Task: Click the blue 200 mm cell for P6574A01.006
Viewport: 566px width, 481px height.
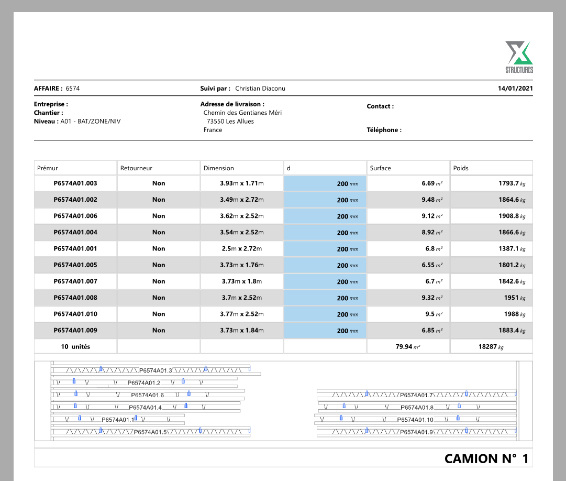Action: point(325,216)
